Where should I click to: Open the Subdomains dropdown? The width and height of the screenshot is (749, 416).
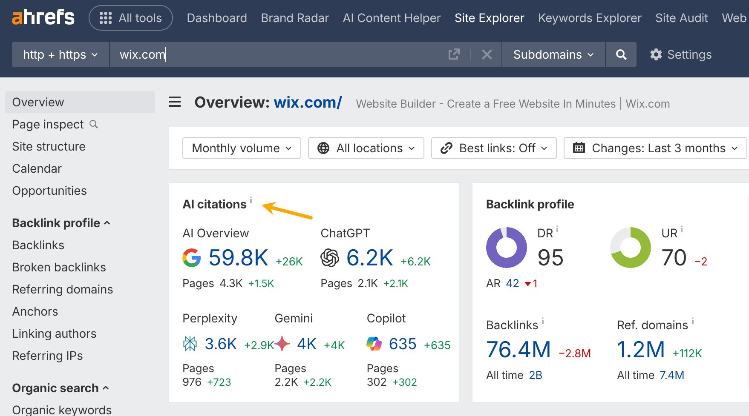point(553,54)
